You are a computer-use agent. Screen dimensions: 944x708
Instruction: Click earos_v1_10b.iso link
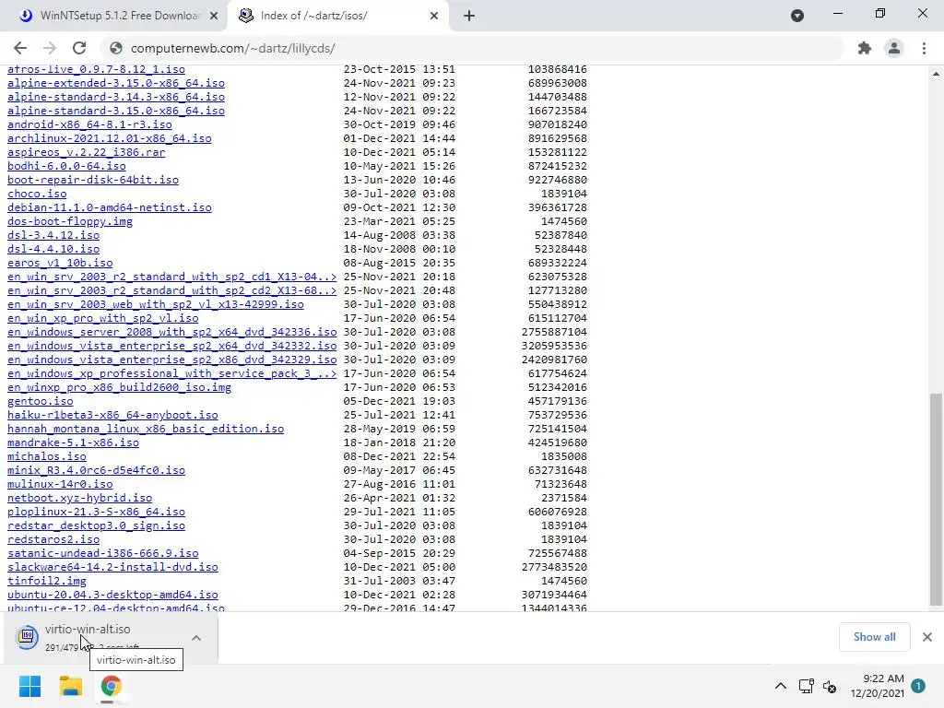(x=60, y=263)
